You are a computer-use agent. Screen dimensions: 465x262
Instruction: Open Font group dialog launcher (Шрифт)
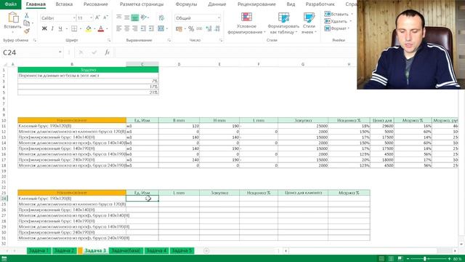[x=109, y=40]
